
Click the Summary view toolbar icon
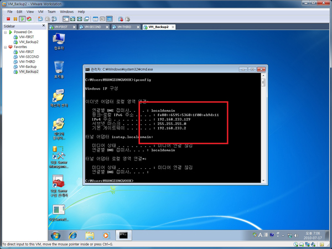[96, 19]
